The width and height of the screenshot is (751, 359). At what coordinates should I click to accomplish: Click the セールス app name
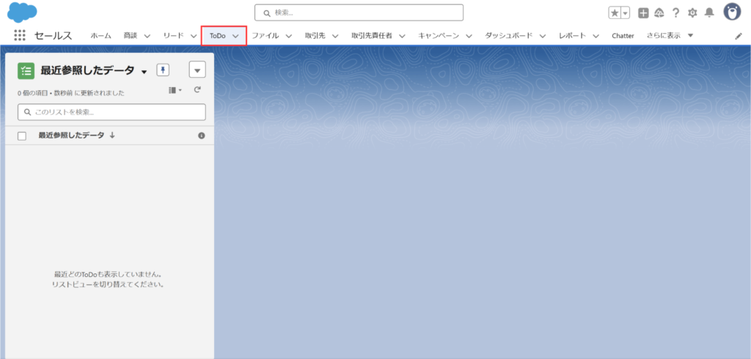point(53,35)
